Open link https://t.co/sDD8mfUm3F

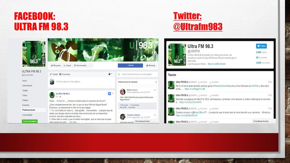[x=187, y=115]
